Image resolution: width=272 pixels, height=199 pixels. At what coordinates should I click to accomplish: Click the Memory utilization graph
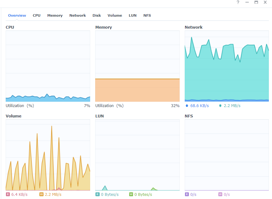[137, 66]
